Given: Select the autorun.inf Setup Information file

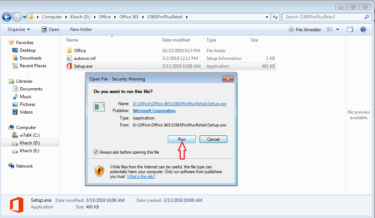Looking at the screenshot, I should tap(69, 58).
